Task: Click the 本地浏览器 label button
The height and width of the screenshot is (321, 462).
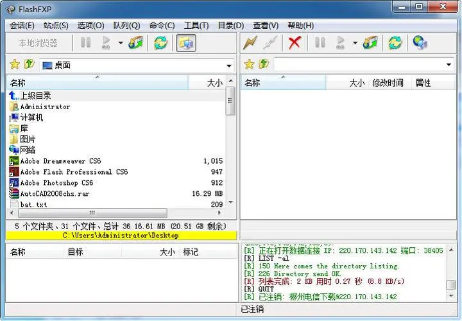Action: tap(38, 43)
